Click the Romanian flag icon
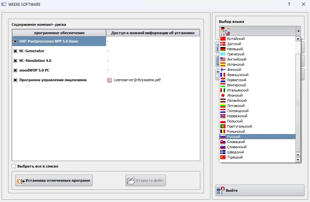 click(x=223, y=131)
